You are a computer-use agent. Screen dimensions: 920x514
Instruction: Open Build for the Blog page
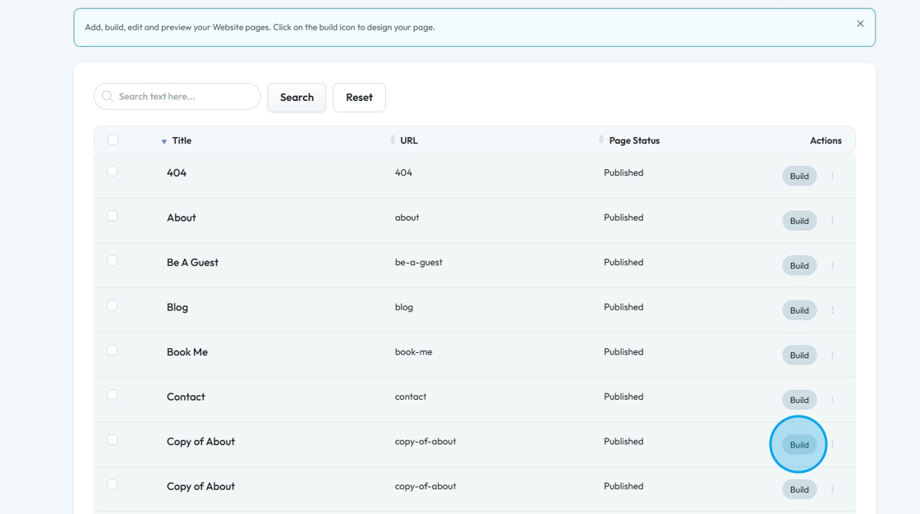tap(799, 310)
